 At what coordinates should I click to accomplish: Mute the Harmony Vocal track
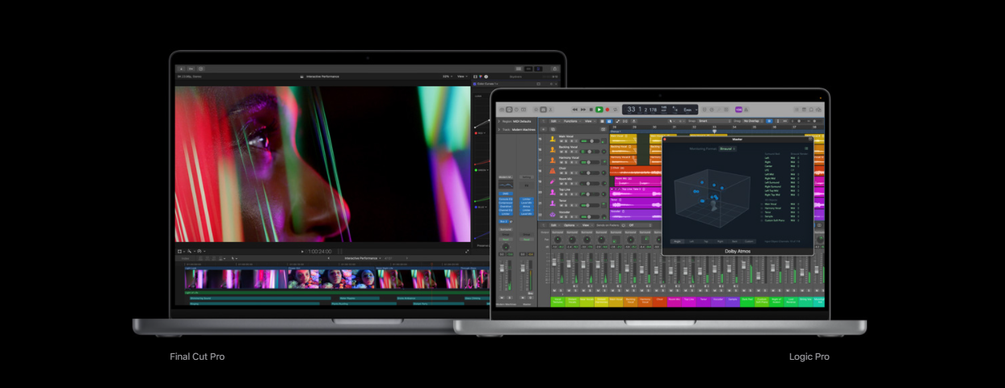click(561, 162)
